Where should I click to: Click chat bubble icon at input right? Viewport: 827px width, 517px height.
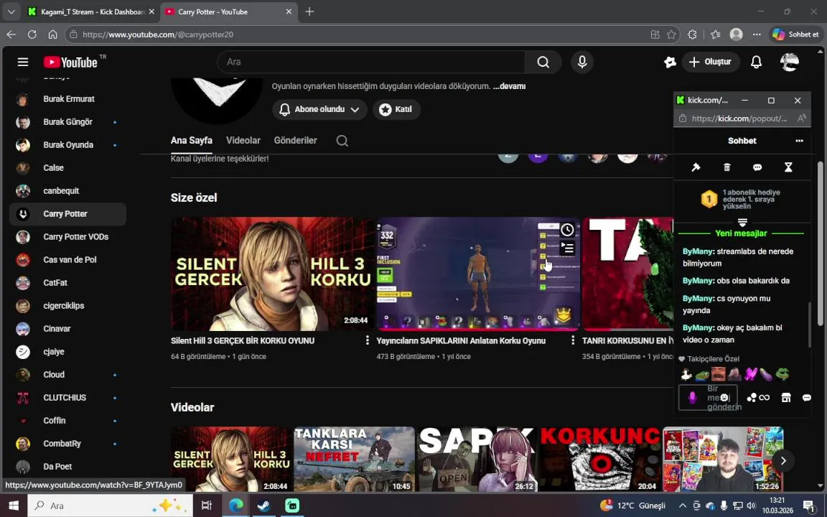click(x=806, y=397)
